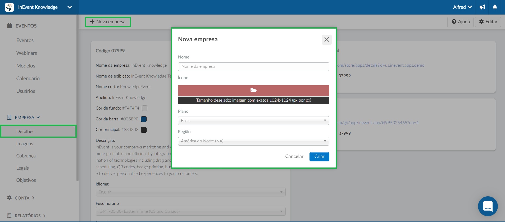505x222 pixels.
Task: Click the CONTA gear icon
Action: 9,198
